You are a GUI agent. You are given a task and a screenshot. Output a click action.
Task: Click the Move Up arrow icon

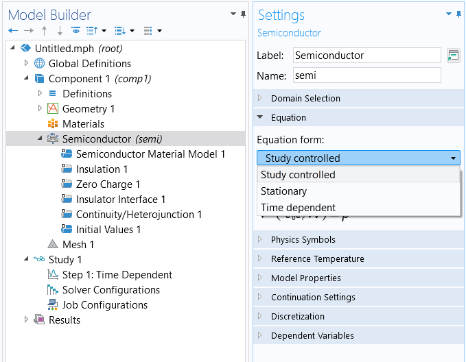click(45, 31)
